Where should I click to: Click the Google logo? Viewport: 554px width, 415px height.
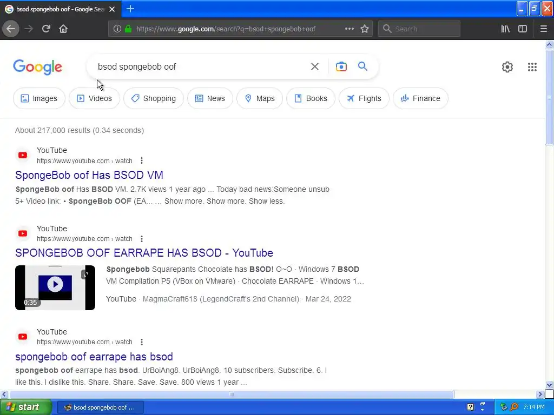pos(38,66)
